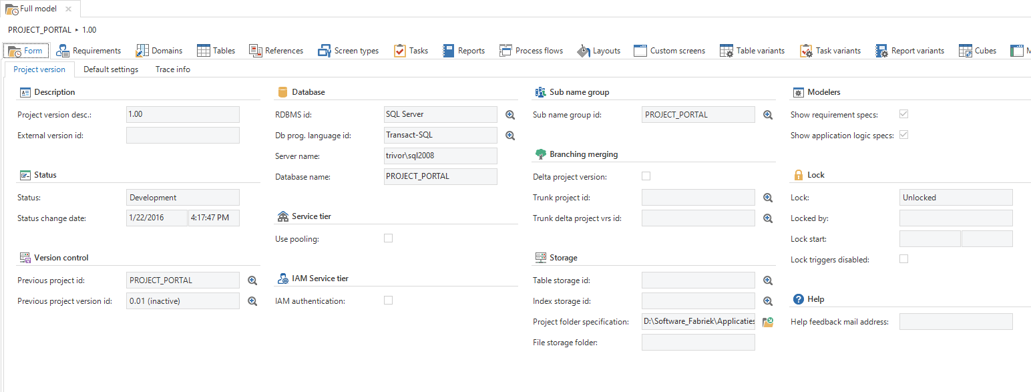
Task: Toggle the IAM authentication checkbox
Action: 388,301
